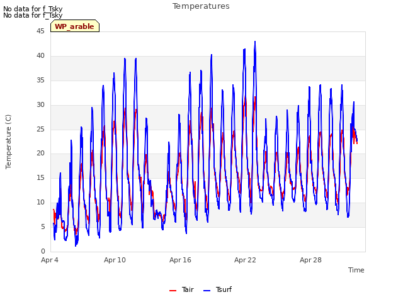Click the 15 y-axis tick label

tap(40, 177)
